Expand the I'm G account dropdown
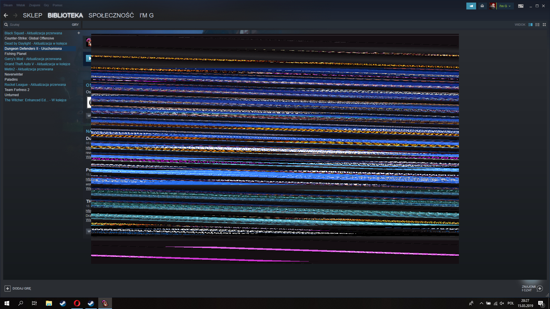This screenshot has height=309, width=550. coord(505,6)
